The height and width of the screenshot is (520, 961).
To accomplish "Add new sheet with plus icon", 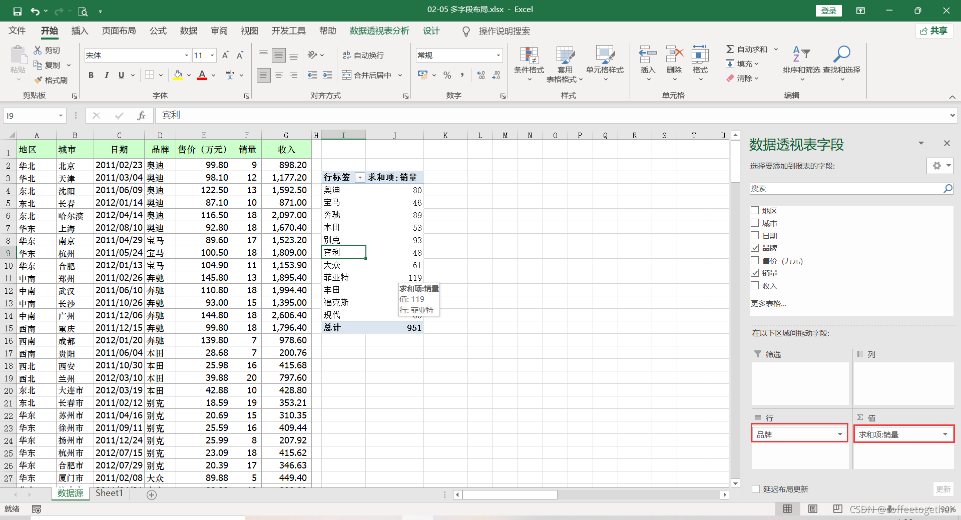I will coord(152,494).
